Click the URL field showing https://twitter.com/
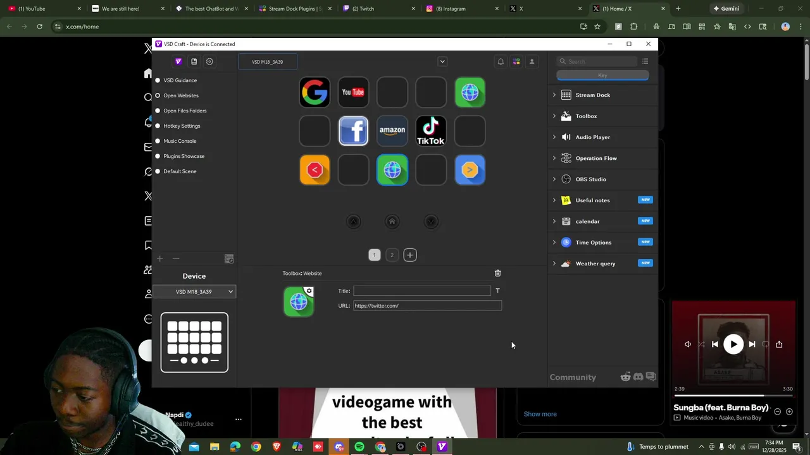The image size is (810, 455). click(x=427, y=306)
